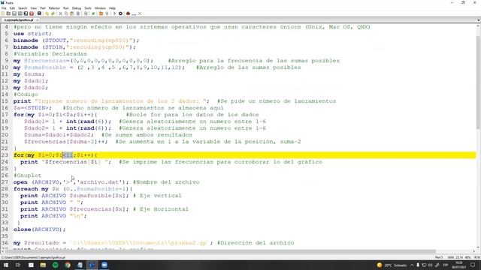Open the Help menu
The width and height of the screenshot is (481, 270).
[x=112, y=8]
